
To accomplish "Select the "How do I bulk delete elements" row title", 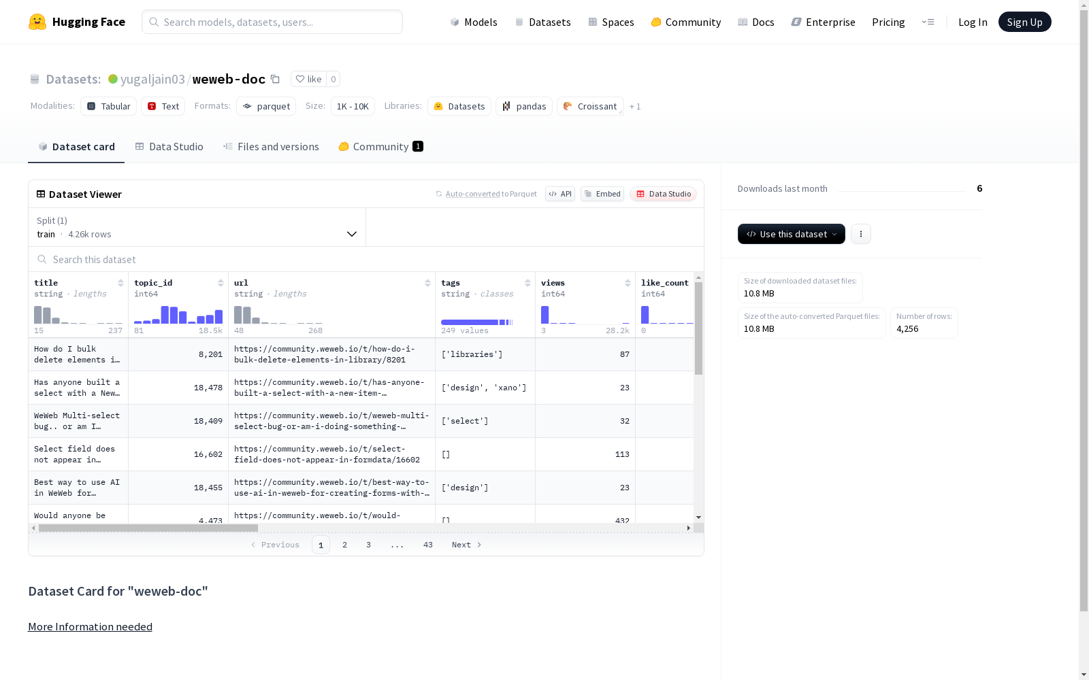I will (x=77, y=354).
